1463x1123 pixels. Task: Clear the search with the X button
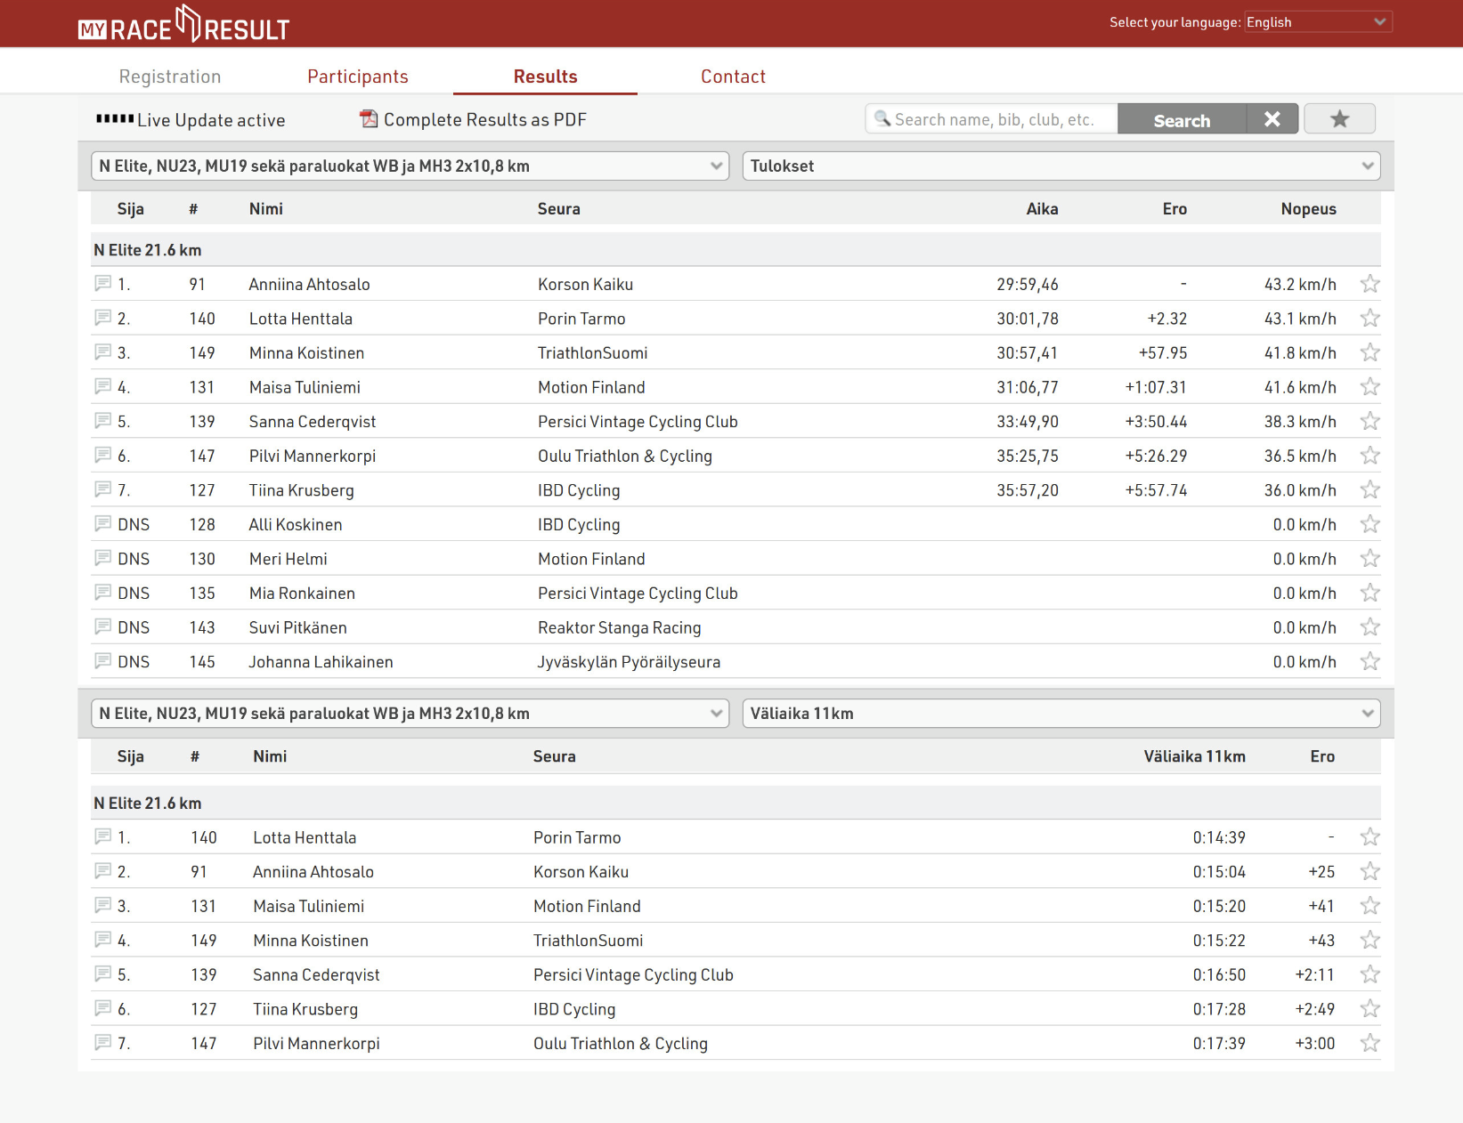pos(1272,119)
